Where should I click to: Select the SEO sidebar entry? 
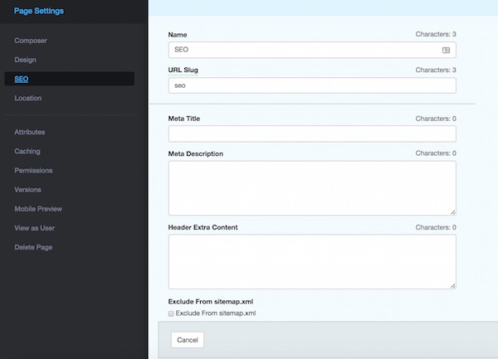[69, 79]
